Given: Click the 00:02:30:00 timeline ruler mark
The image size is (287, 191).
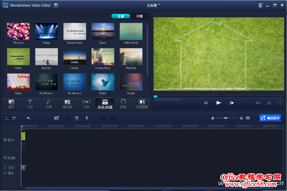Looking at the screenshot, I should tap(164, 126).
